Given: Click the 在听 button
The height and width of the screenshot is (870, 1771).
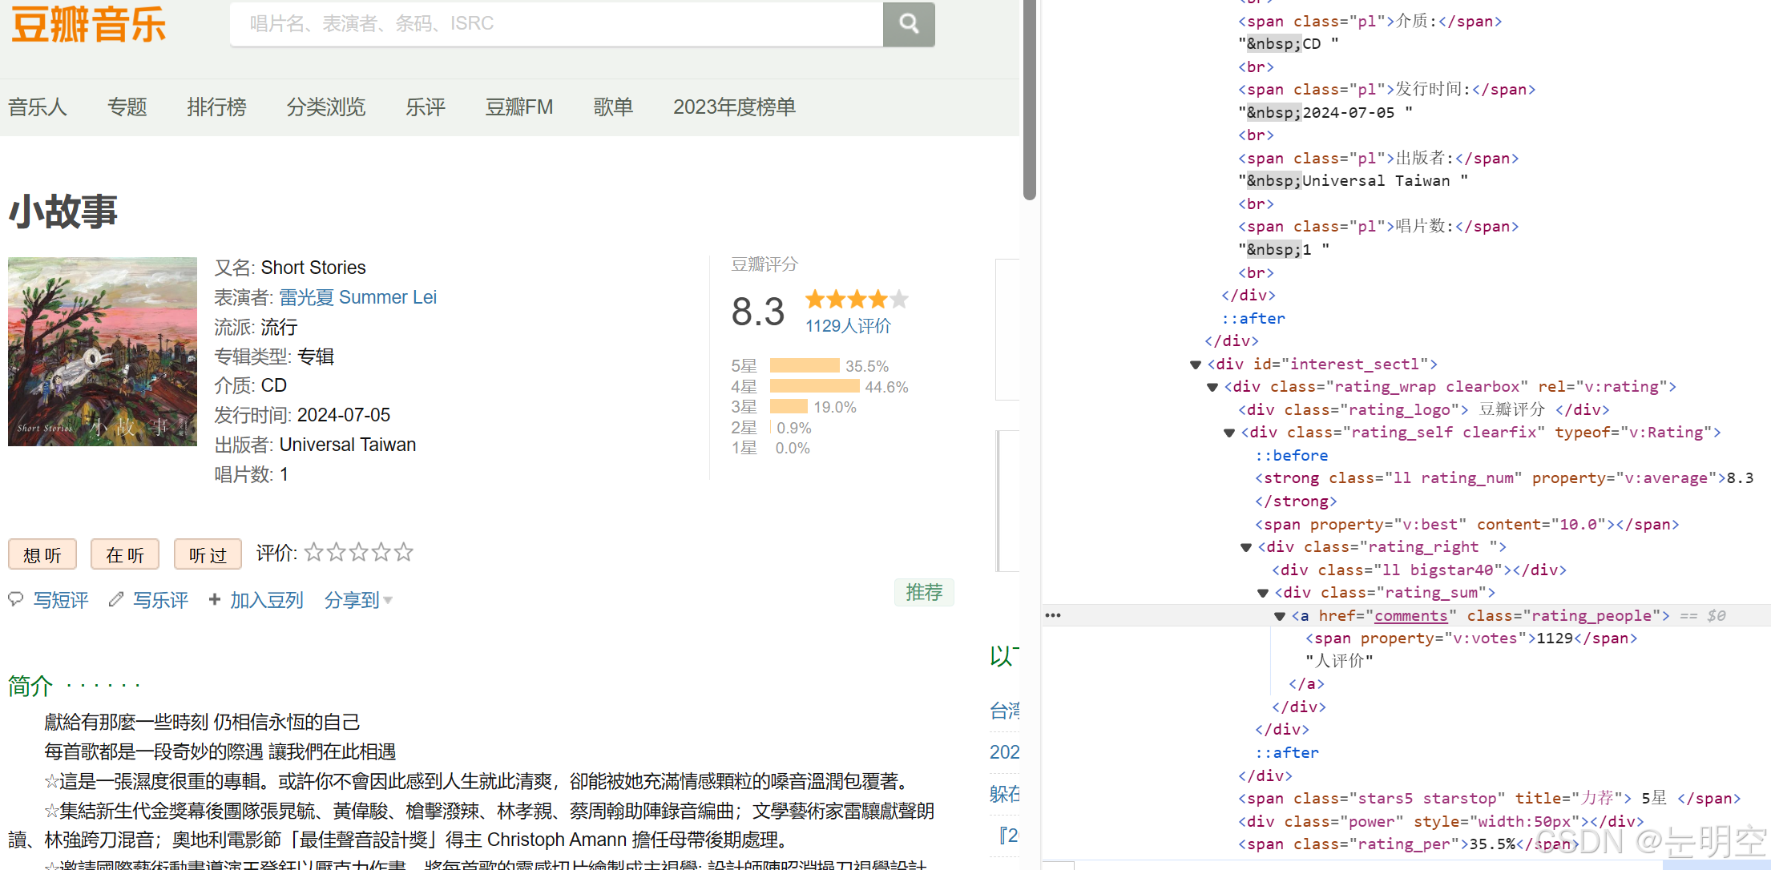Looking at the screenshot, I should point(125,554).
